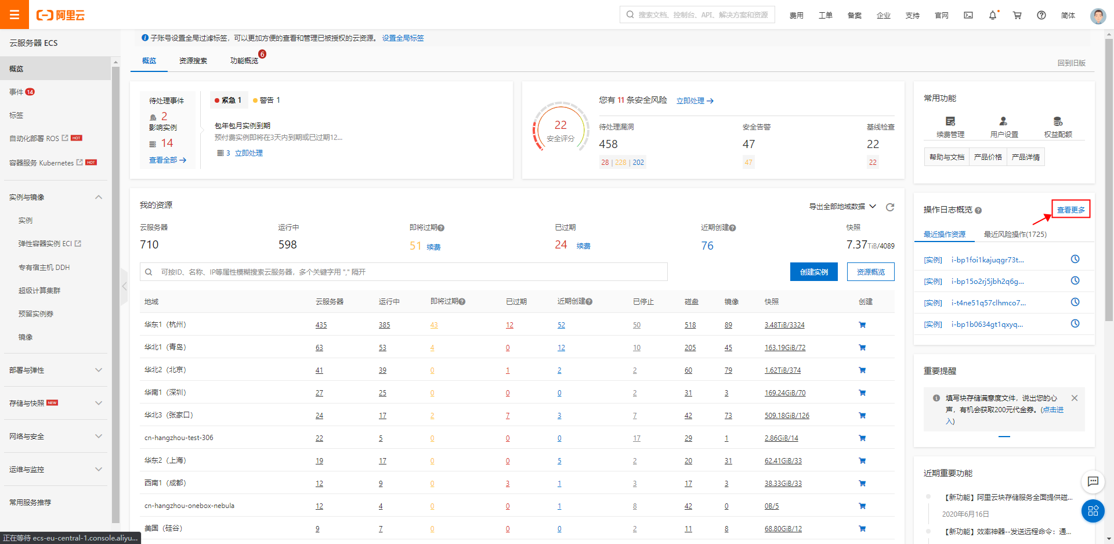
Task: Click help icon next to 即将过期 count
Action: (441, 228)
